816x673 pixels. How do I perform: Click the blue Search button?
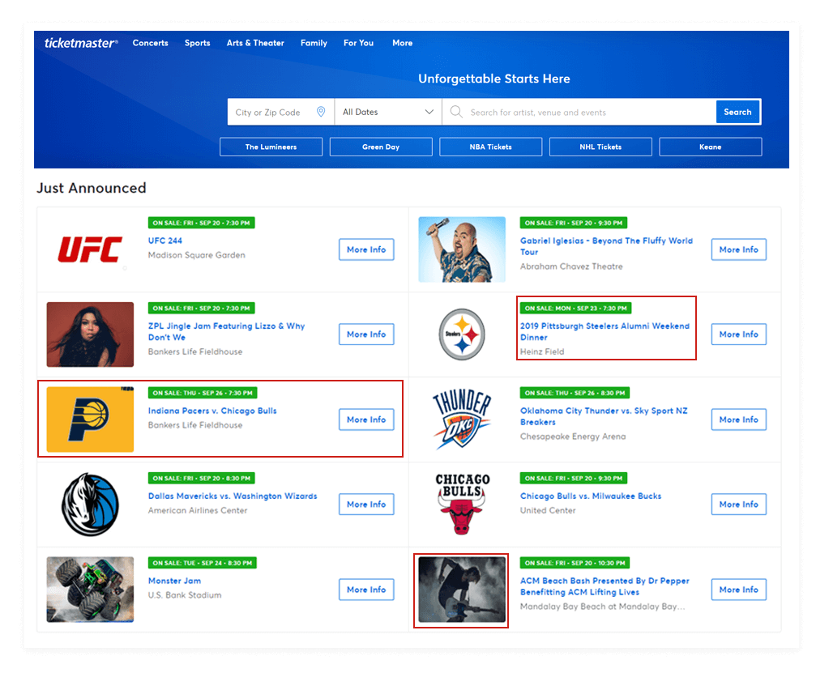click(x=737, y=112)
